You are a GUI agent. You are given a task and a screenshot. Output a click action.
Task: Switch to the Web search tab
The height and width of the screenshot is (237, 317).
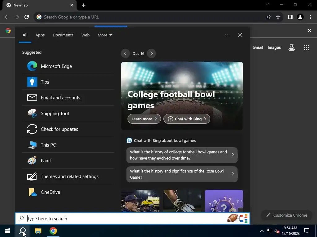pos(85,35)
